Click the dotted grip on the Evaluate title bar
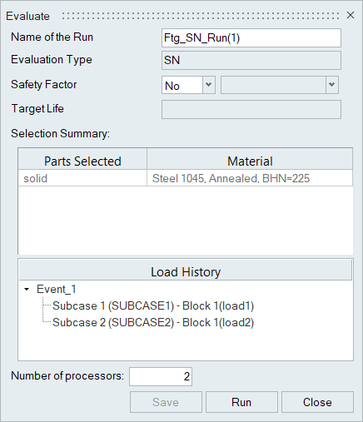This screenshot has height=422, width=363. [201, 16]
